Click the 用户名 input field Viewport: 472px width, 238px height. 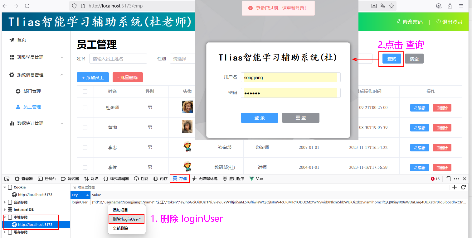click(x=290, y=78)
